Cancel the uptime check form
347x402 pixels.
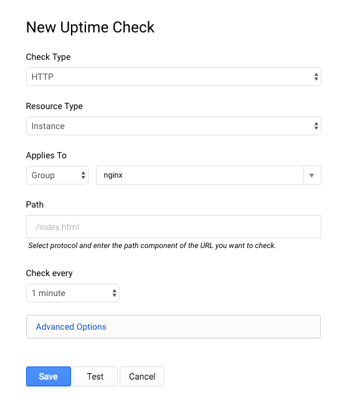pos(142,376)
